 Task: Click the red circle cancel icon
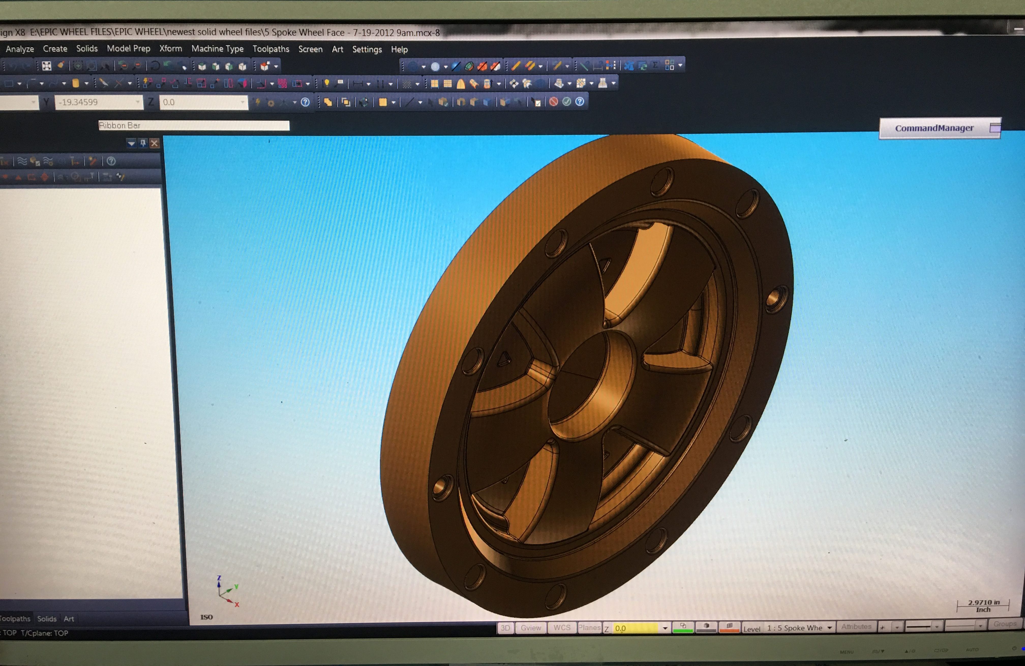[554, 102]
